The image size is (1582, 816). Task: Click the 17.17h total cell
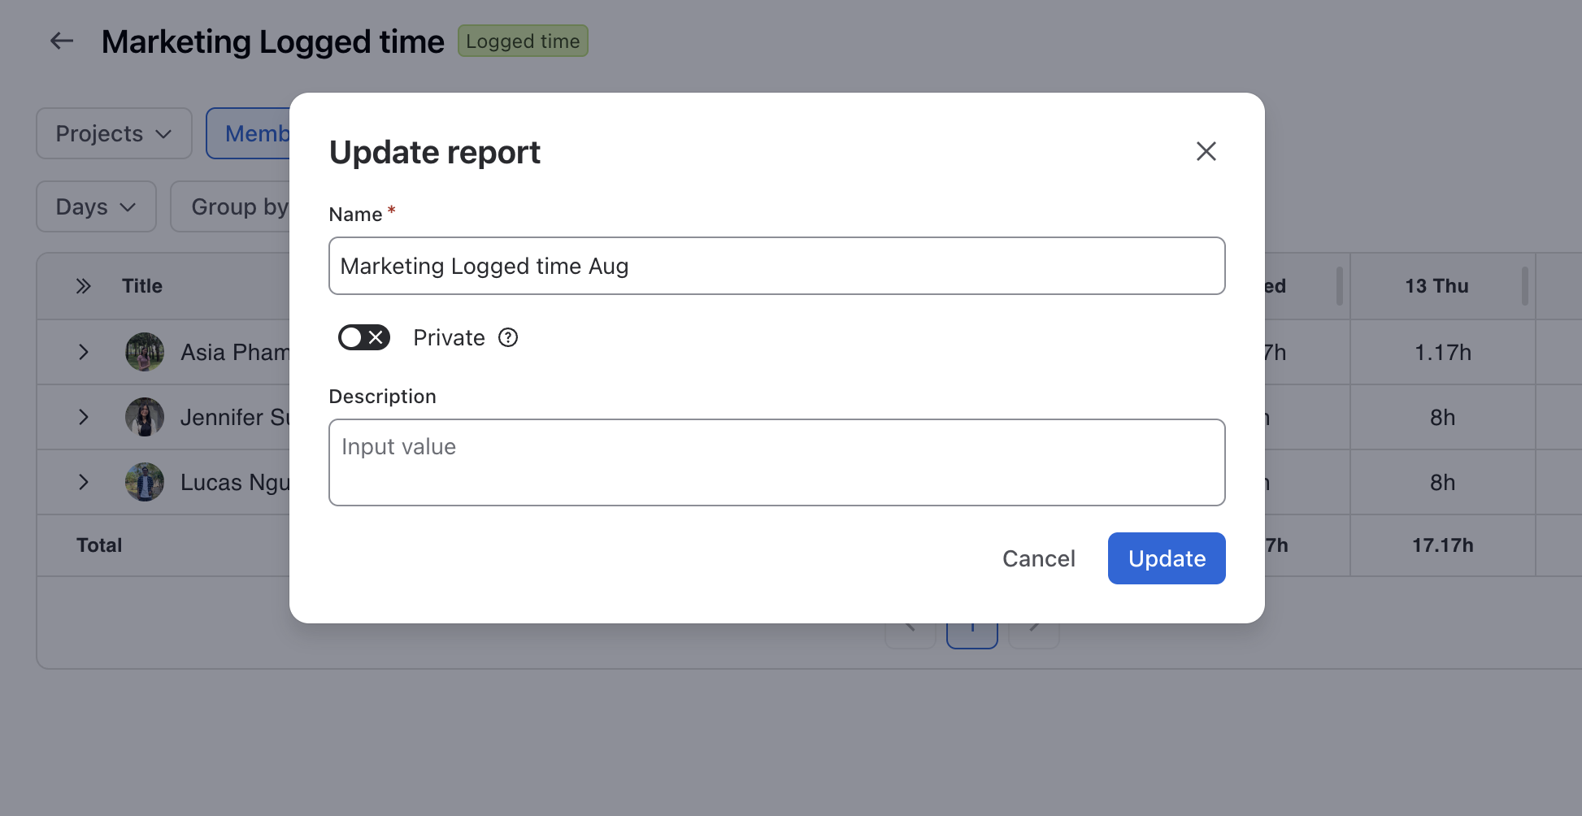pyautogui.click(x=1443, y=545)
